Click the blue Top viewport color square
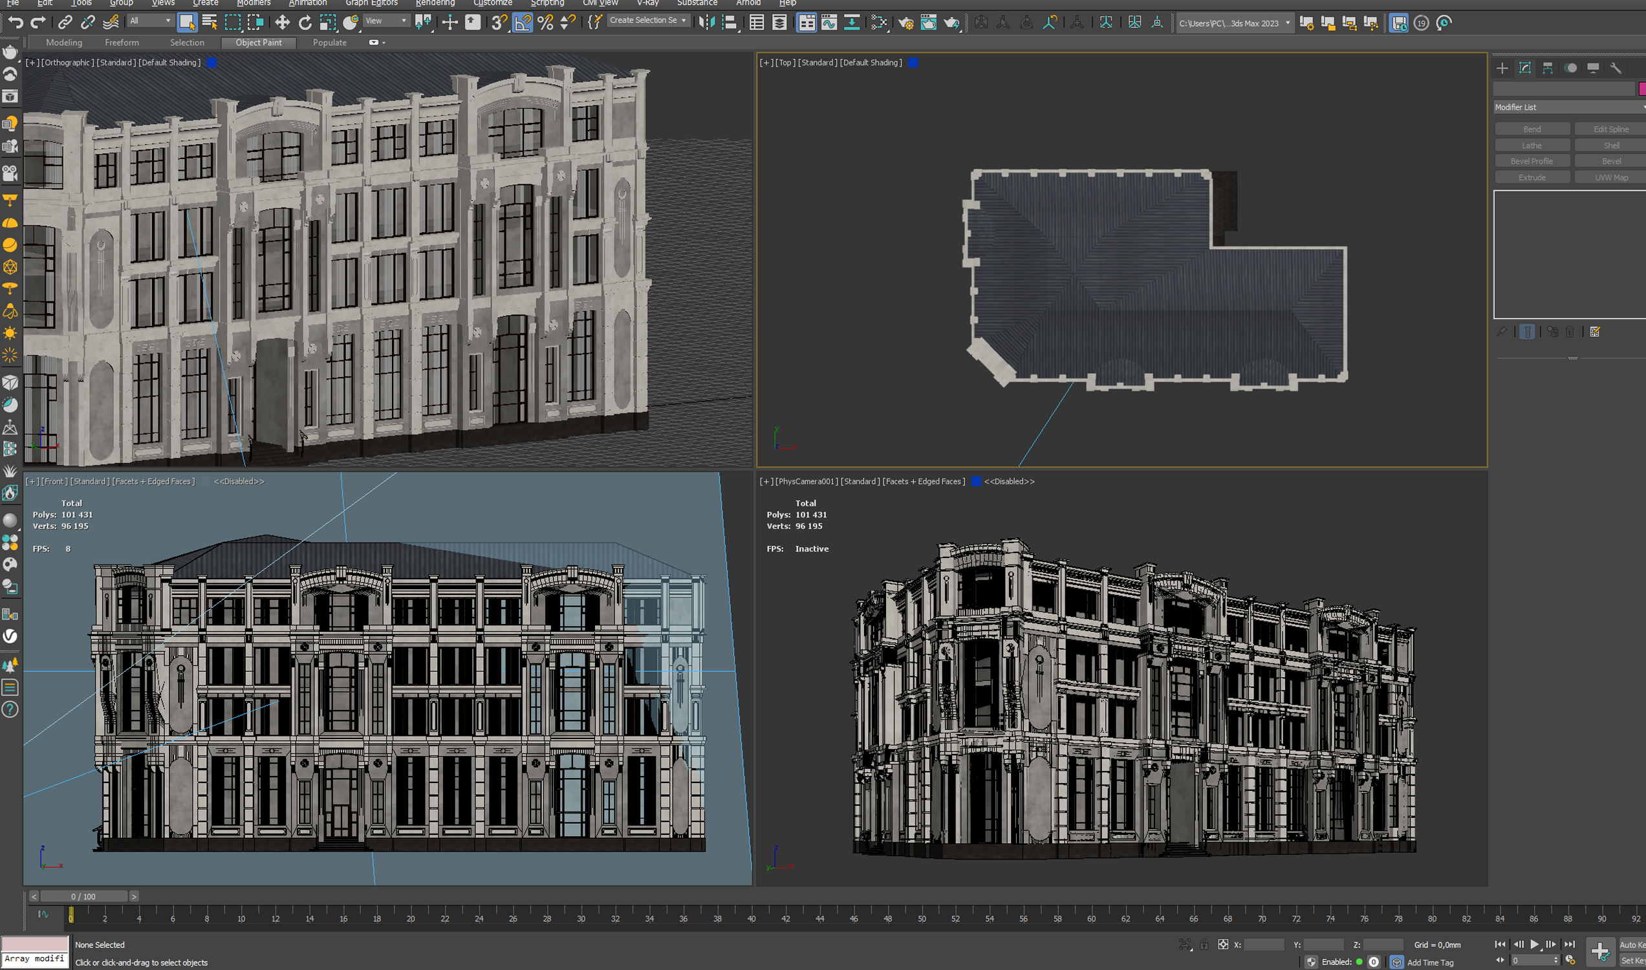The width and height of the screenshot is (1646, 970). point(913,63)
